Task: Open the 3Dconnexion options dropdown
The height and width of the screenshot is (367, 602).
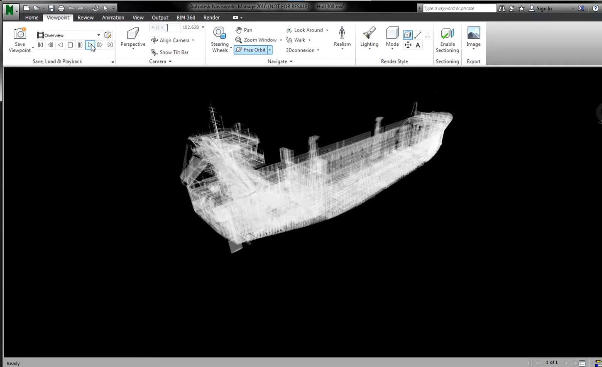Action: 318,50
